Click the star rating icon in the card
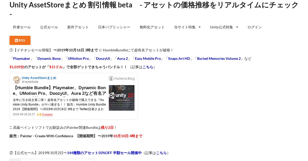 (x=38, y=114)
